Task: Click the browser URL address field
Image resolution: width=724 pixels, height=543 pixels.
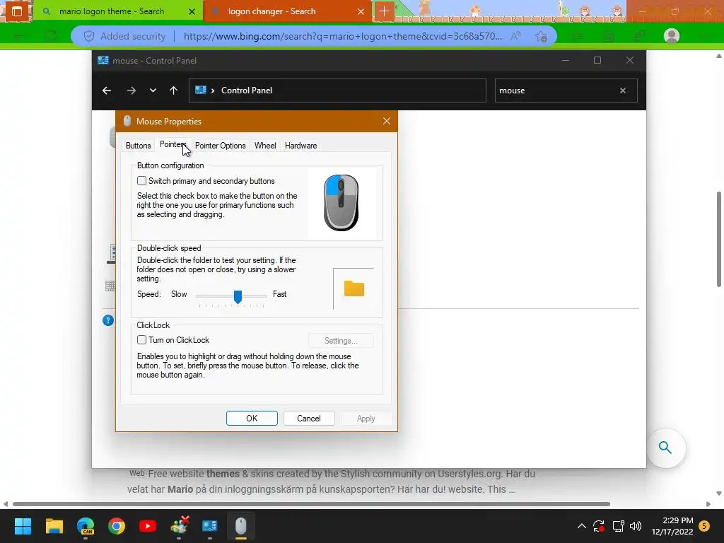Action: coord(342,36)
